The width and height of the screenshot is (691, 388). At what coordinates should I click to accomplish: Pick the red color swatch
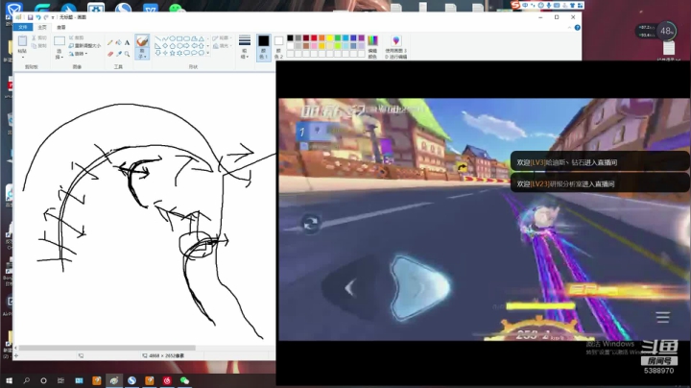coord(314,38)
